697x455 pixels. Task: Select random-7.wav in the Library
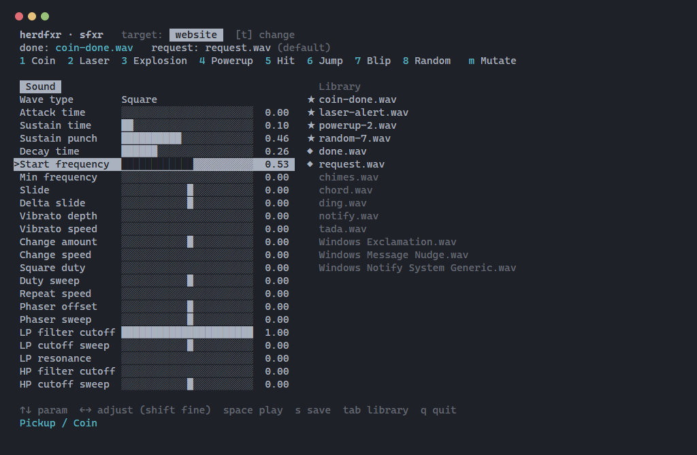[355, 138]
